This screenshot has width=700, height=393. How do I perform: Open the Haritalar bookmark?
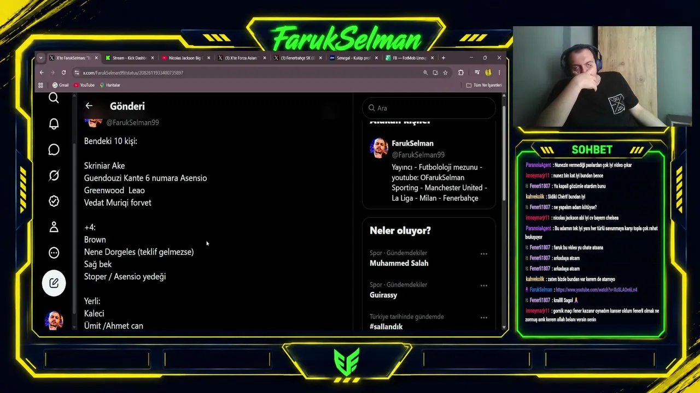point(109,85)
